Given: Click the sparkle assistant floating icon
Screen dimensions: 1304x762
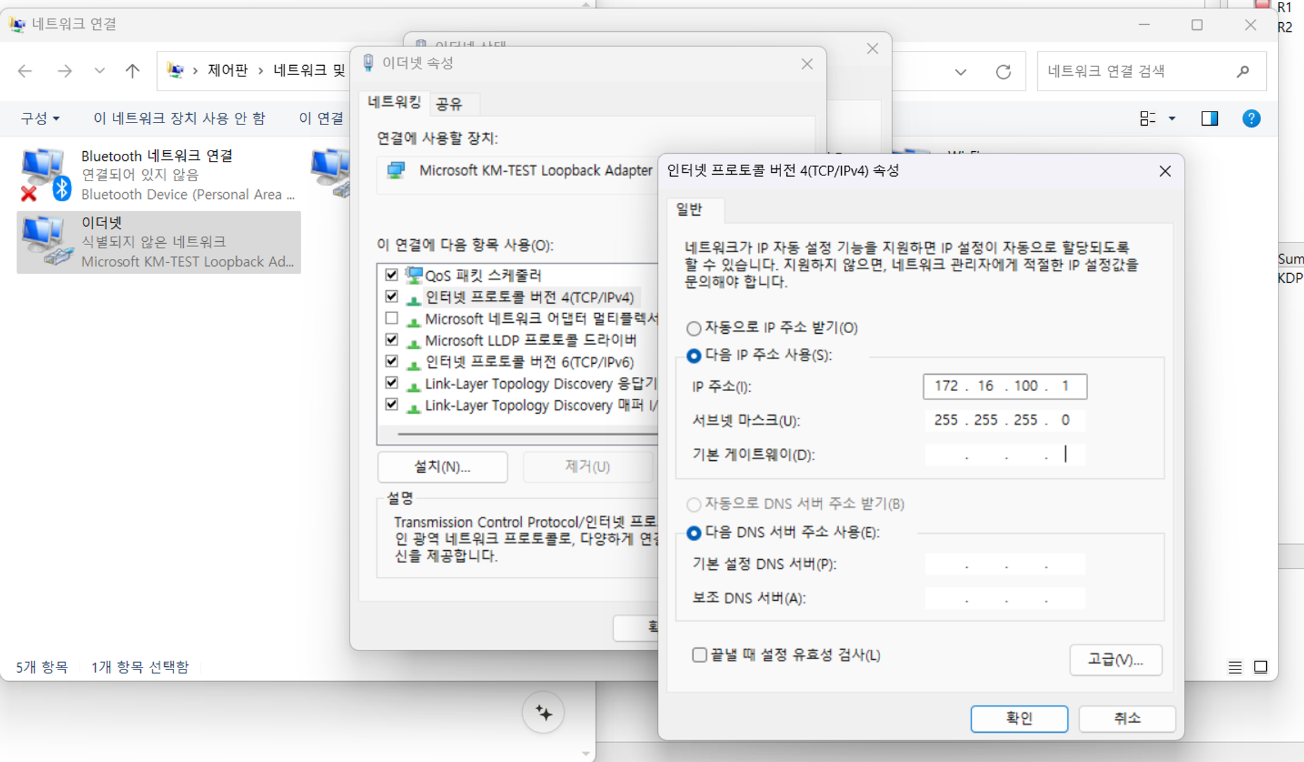Looking at the screenshot, I should pyautogui.click(x=543, y=712).
